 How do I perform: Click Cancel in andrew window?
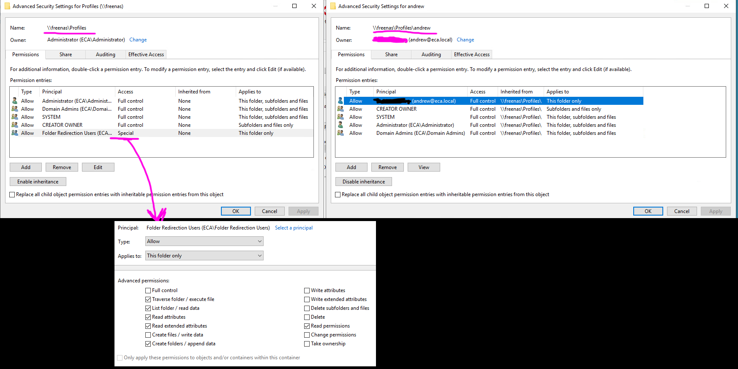tap(682, 211)
